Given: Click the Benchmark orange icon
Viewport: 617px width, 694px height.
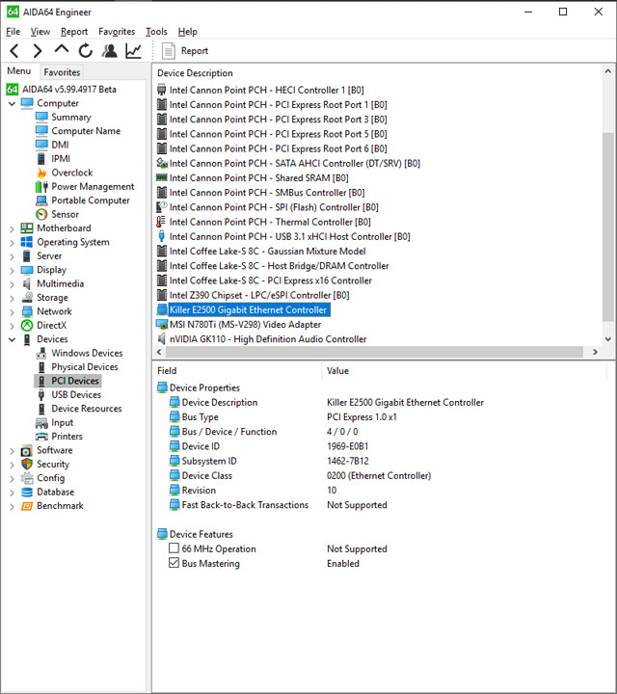Looking at the screenshot, I should [27, 505].
